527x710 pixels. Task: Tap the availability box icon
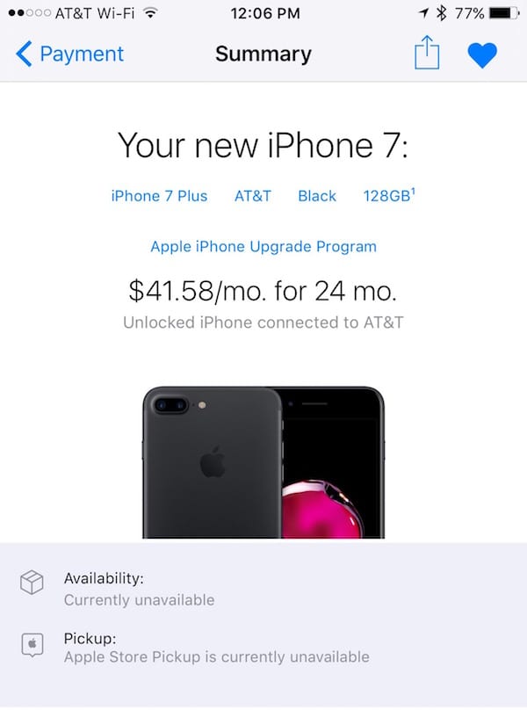click(x=32, y=582)
